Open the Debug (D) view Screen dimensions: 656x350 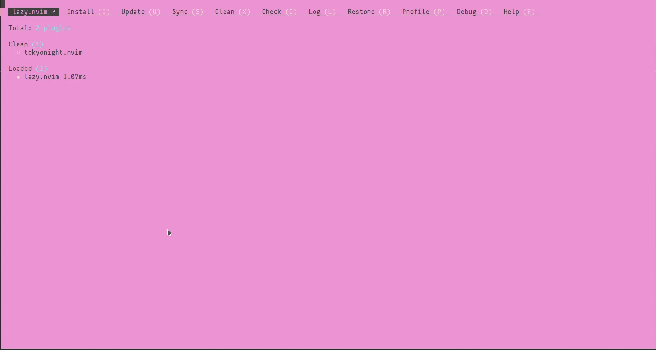point(474,12)
